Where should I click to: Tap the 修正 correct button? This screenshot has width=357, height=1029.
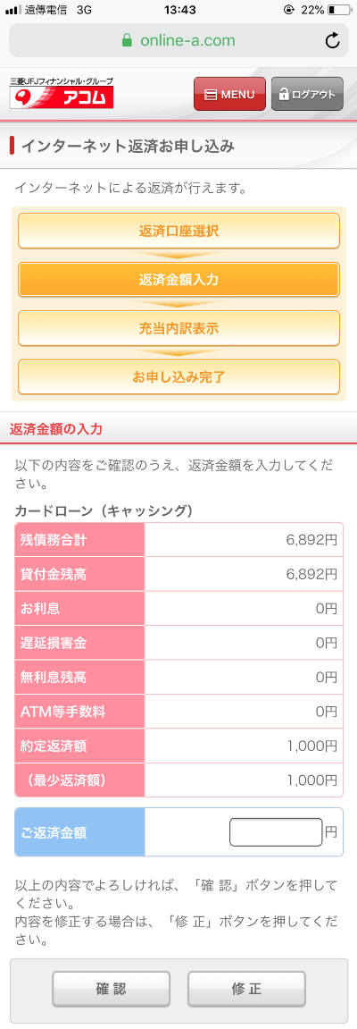pyautogui.click(x=246, y=989)
